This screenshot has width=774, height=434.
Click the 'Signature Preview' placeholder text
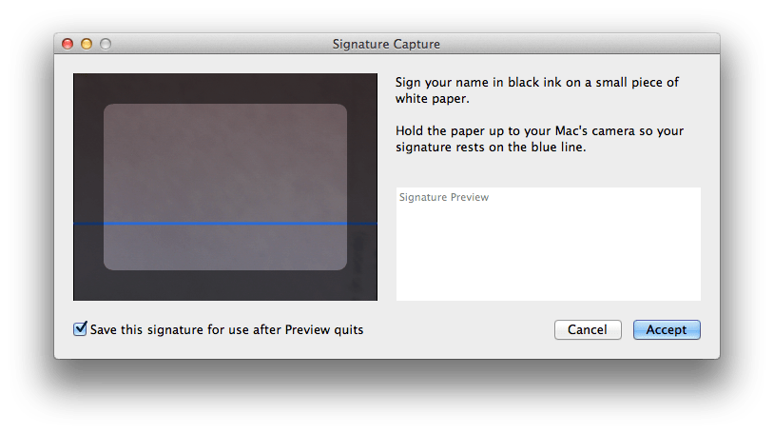coord(444,198)
